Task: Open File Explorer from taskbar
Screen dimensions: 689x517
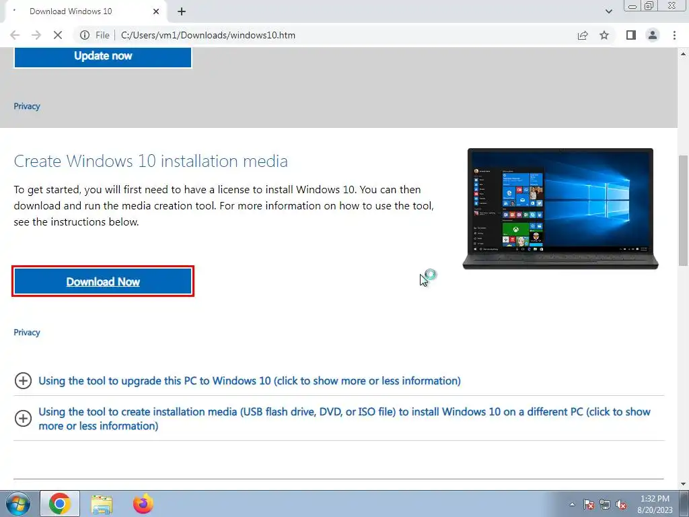Action: [x=102, y=504]
